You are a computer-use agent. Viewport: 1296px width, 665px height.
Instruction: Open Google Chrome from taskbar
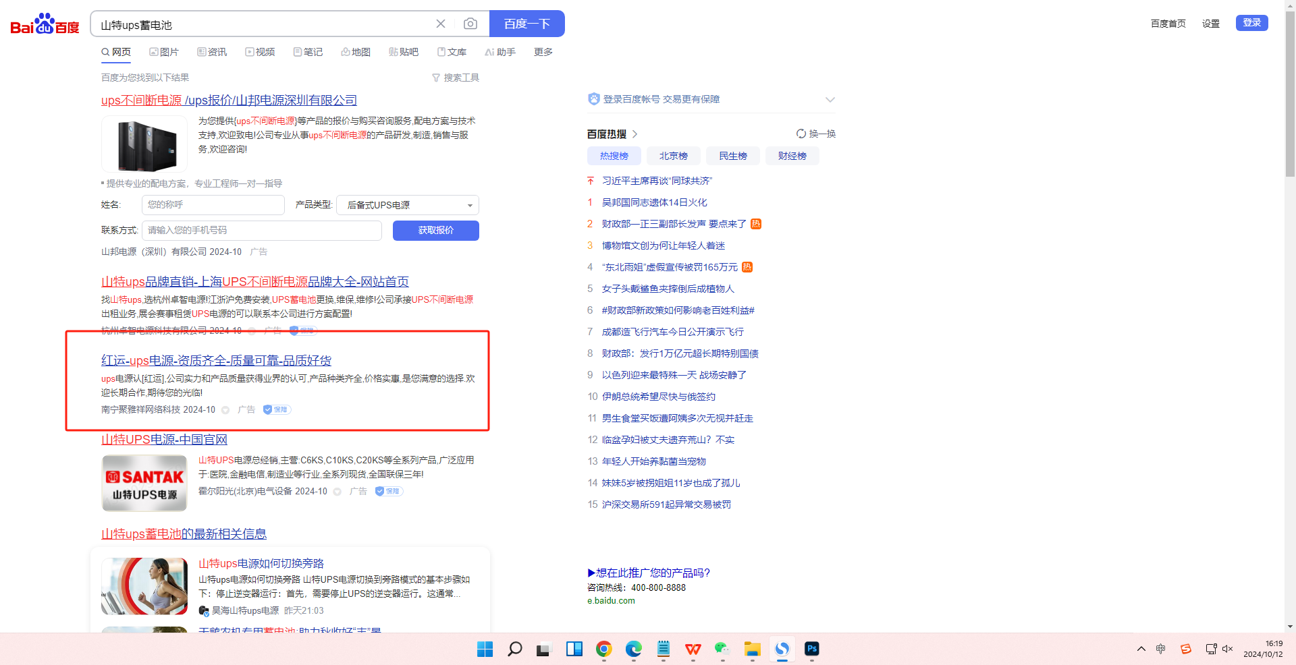[603, 649]
